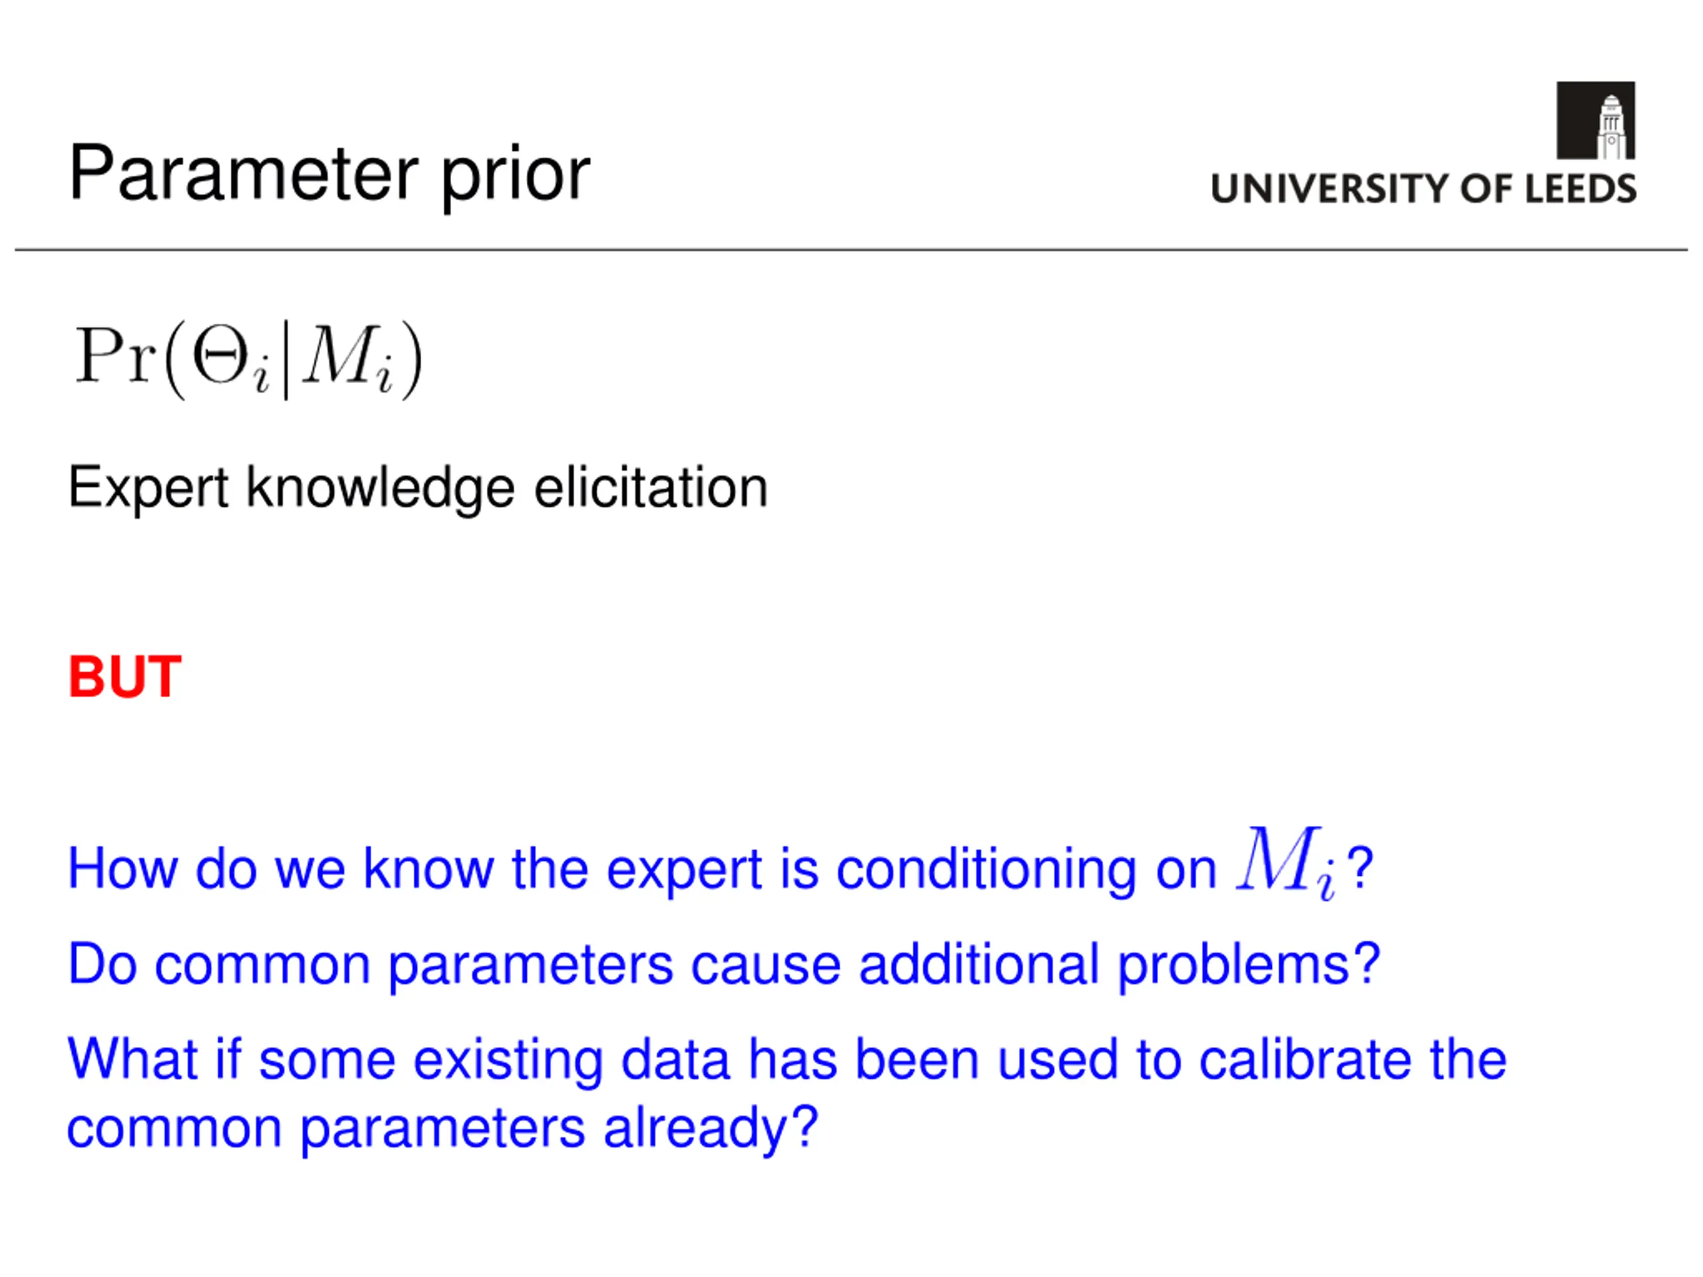Click the word 'Expert' in black text
The image size is (1703, 1277).
148,488
